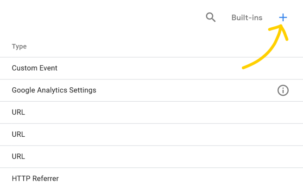Click the 'Custom Event' type text

click(35, 68)
